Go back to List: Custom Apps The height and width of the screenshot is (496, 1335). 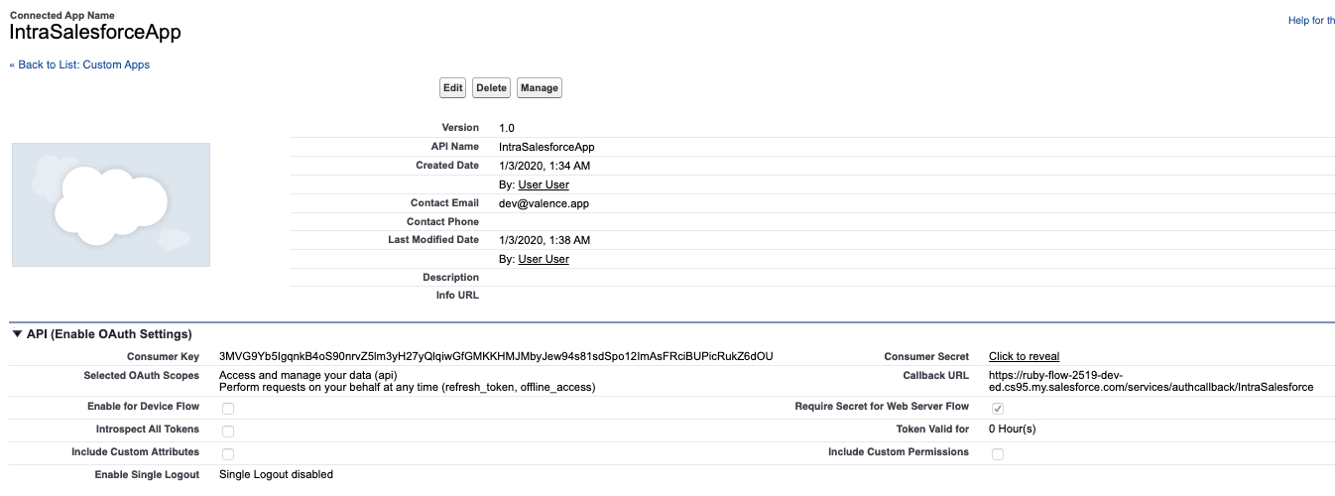click(x=79, y=64)
